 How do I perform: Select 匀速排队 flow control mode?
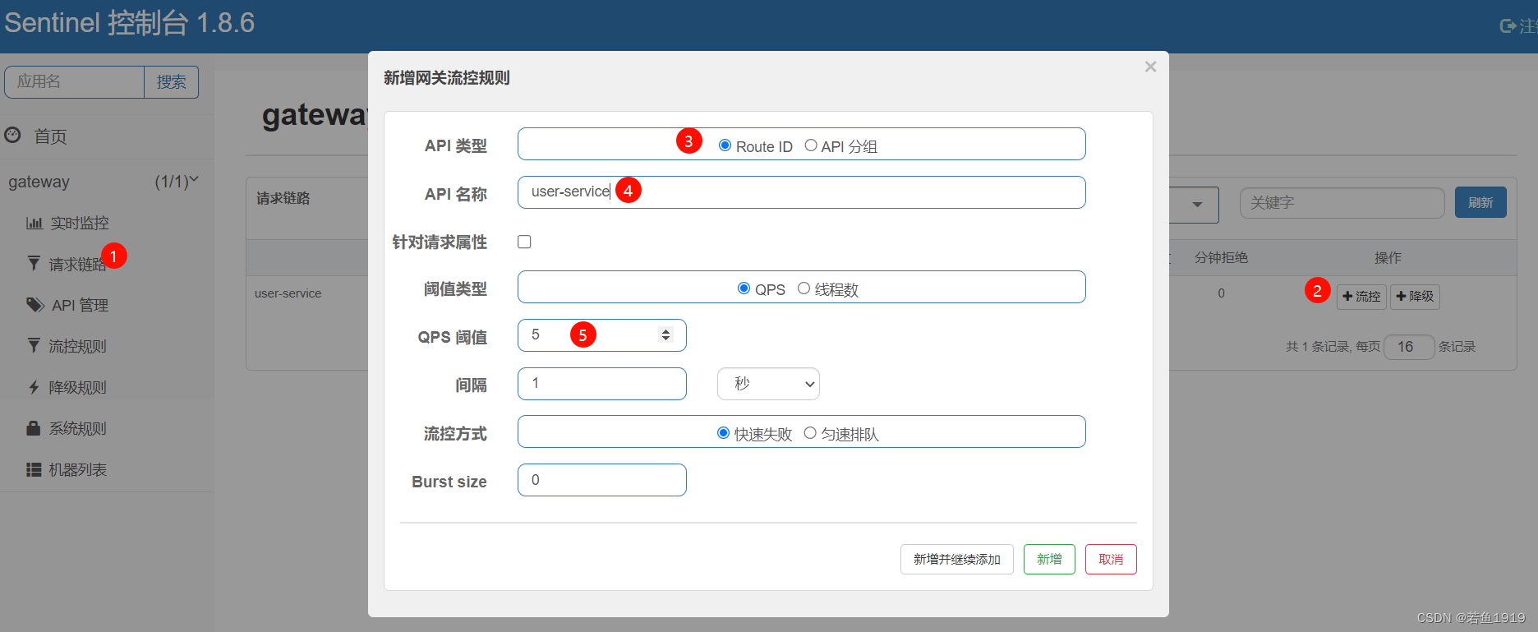(x=810, y=433)
